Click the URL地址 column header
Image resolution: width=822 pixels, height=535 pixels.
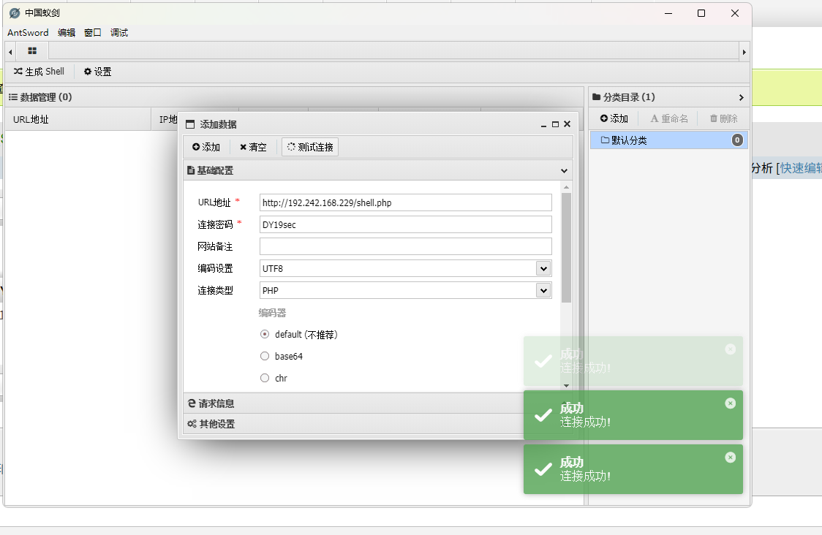pyautogui.click(x=78, y=119)
